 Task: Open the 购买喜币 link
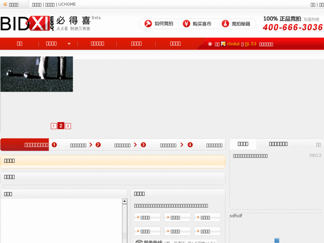[202, 24]
